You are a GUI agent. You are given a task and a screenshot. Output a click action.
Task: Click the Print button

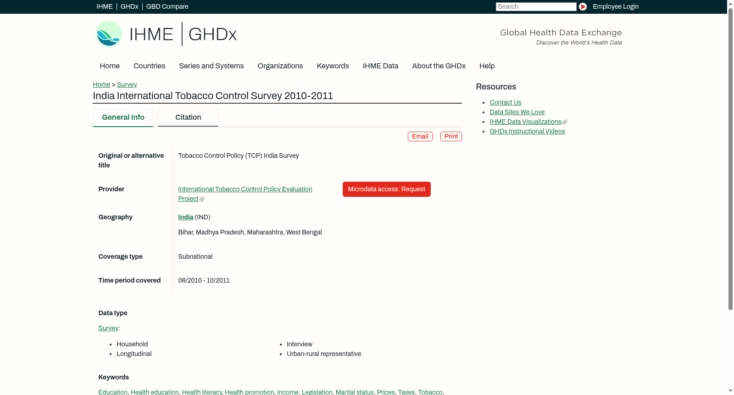click(x=451, y=136)
